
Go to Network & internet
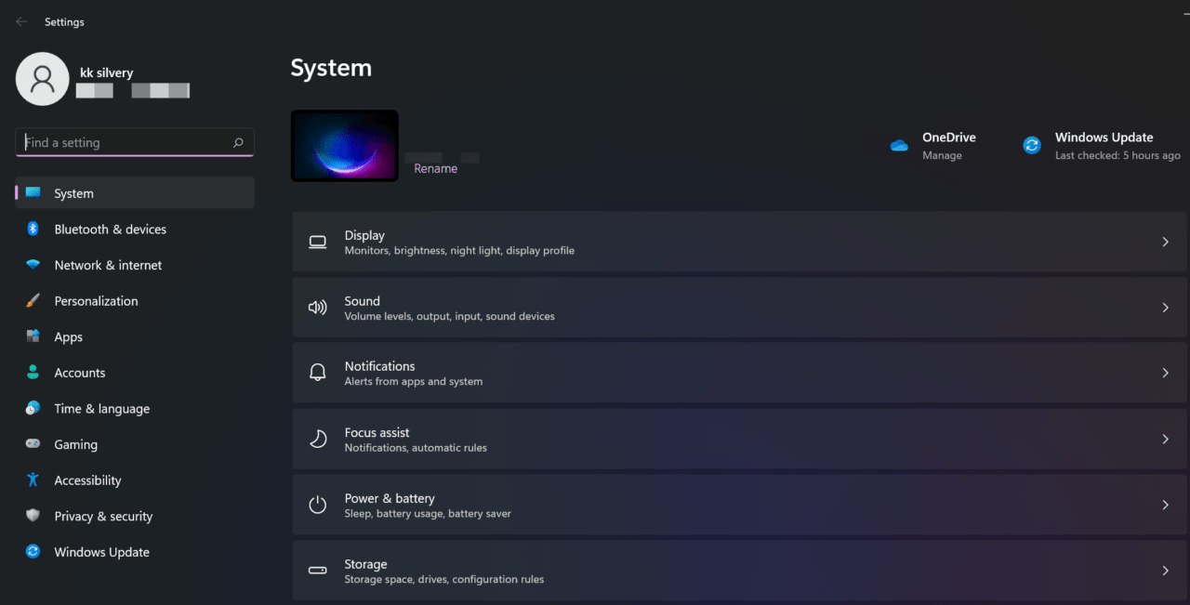(x=135, y=265)
